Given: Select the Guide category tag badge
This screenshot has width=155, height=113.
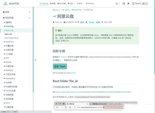Looking at the screenshot, I should (x=82, y=22).
